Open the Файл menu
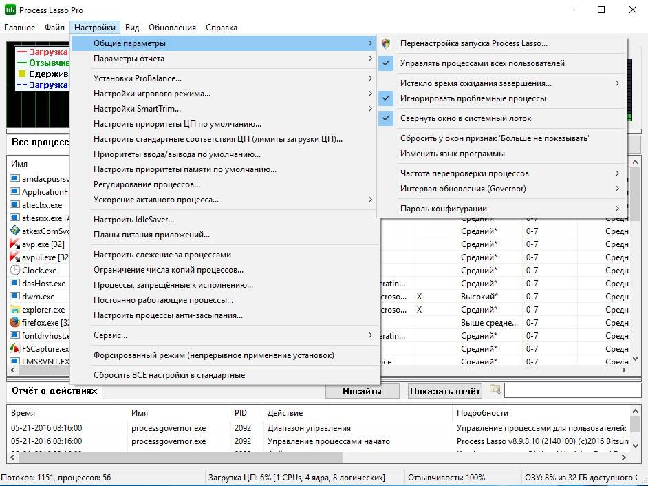Image resolution: width=648 pixels, height=486 pixels. pyautogui.click(x=54, y=28)
